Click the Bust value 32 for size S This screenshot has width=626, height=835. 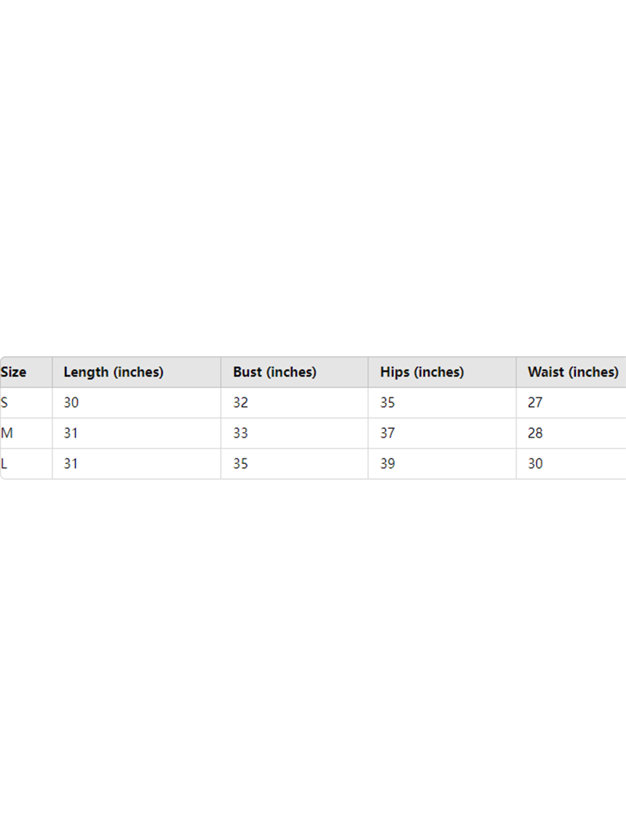[x=240, y=403]
